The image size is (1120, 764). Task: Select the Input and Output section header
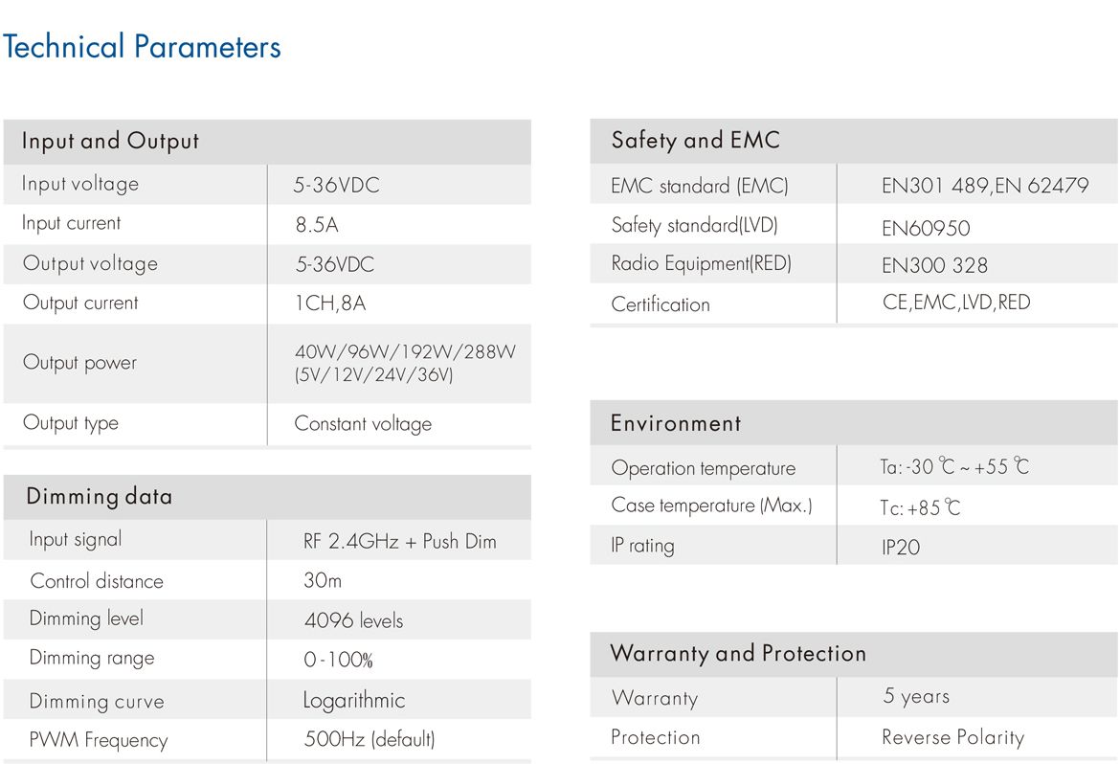267,142
